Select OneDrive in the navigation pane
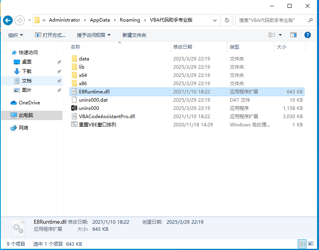 [29, 102]
